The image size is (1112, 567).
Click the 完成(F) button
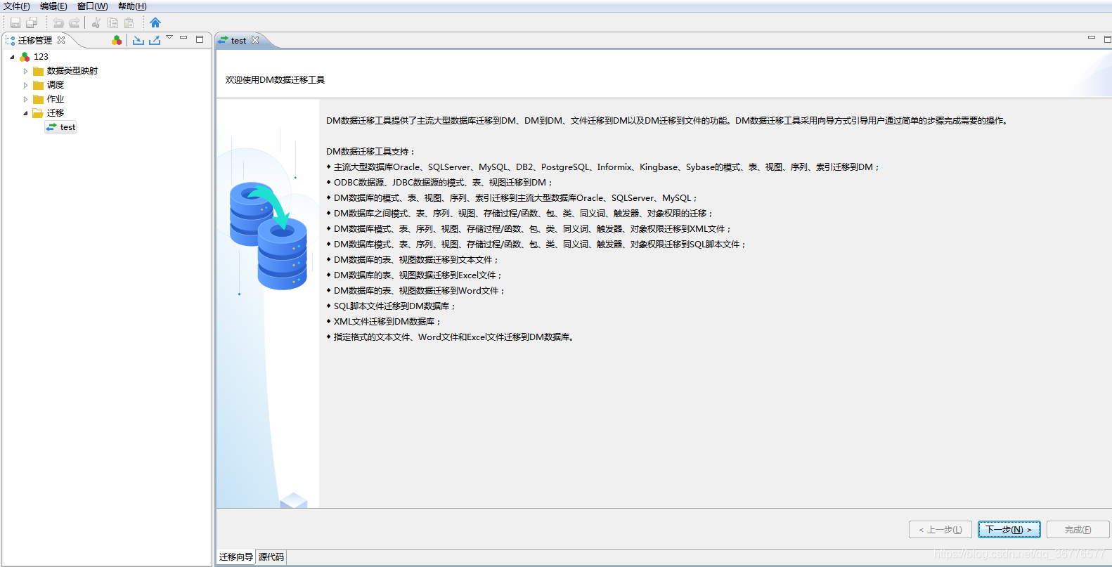click(1078, 530)
